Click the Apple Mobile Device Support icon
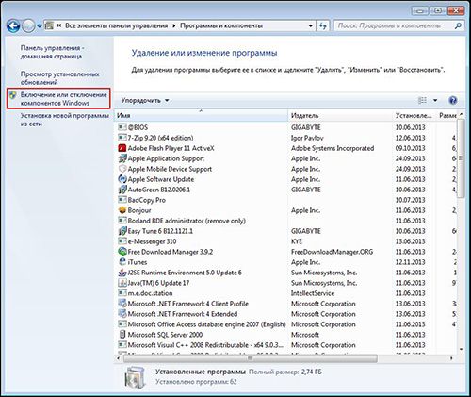This screenshot has width=471, height=397. pos(122,169)
